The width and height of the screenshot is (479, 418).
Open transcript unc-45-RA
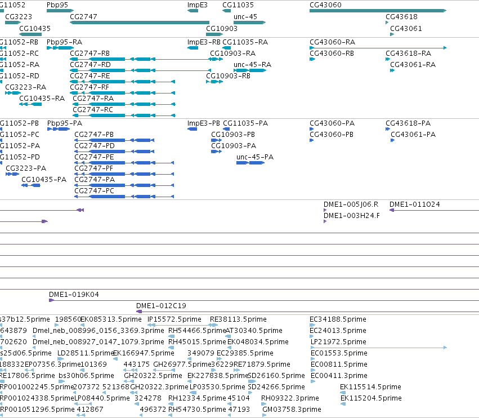click(252, 65)
